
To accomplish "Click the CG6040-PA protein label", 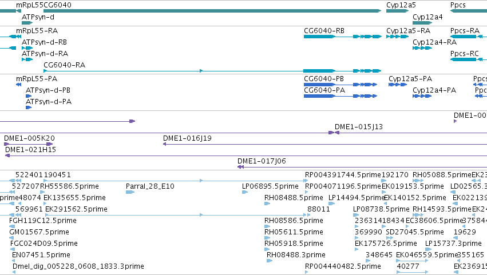I will [324, 90].
